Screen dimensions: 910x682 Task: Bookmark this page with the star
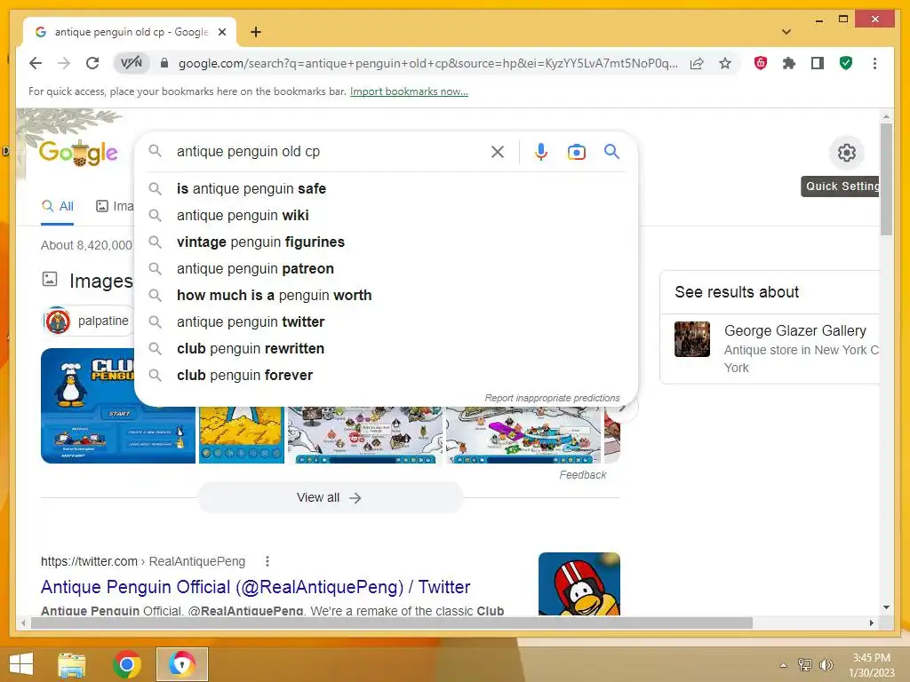pos(725,63)
